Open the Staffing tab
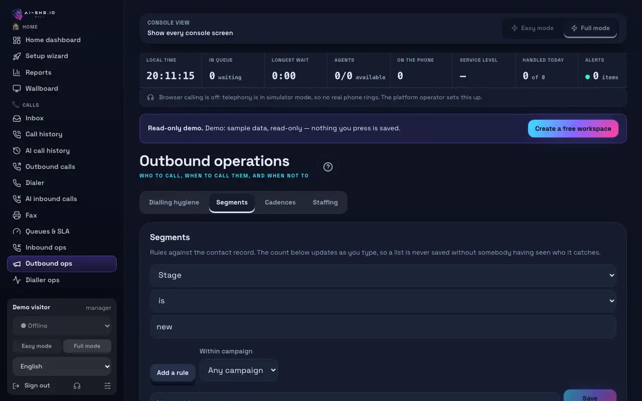Viewport: 642px width, 401px height. click(325, 203)
